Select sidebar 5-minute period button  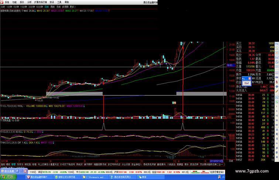coord(277,111)
